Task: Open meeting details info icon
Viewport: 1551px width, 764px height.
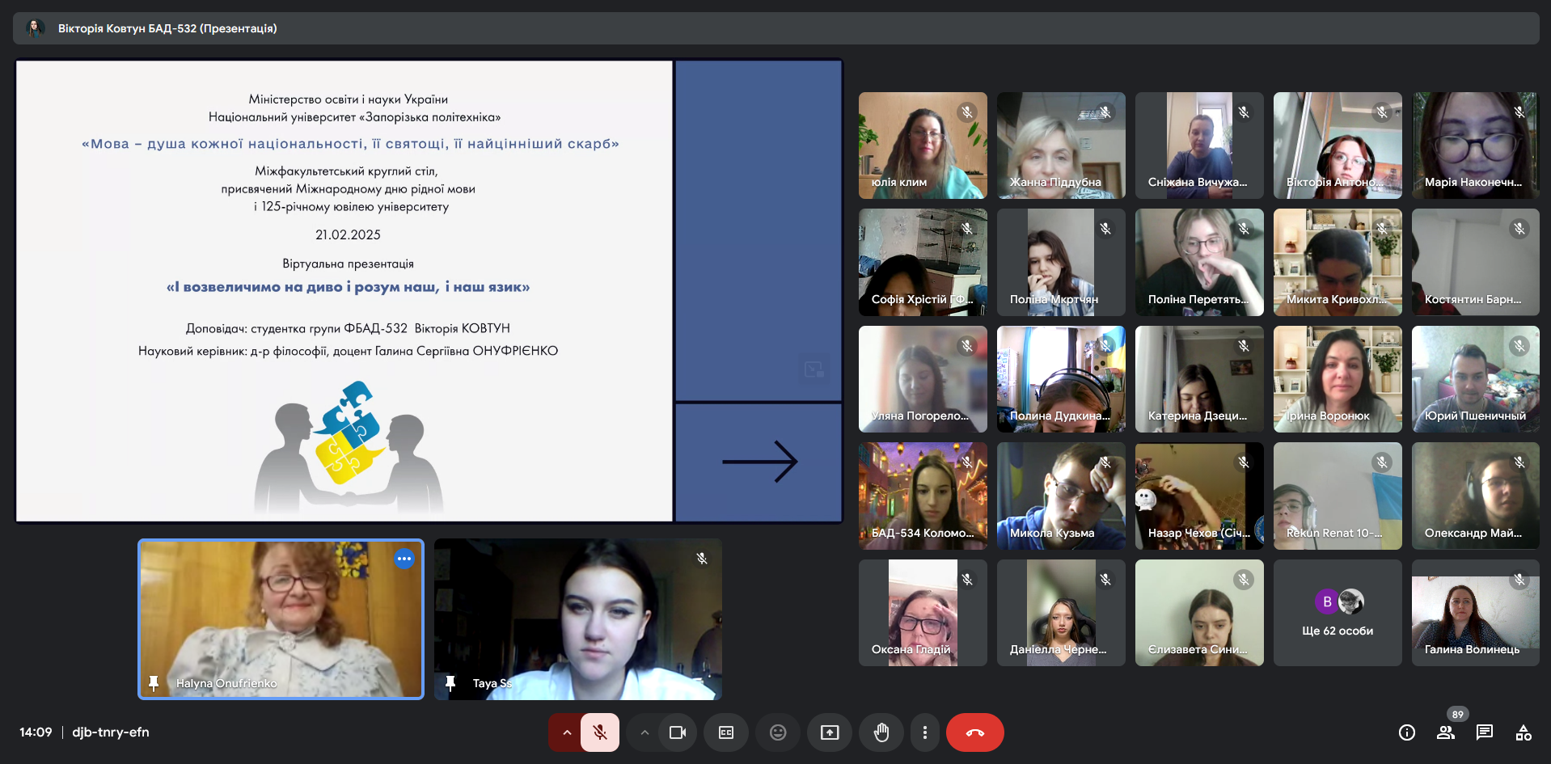Action: (1407, 732)
